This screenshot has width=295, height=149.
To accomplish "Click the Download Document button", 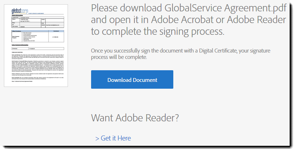I will tap(132, 80).
